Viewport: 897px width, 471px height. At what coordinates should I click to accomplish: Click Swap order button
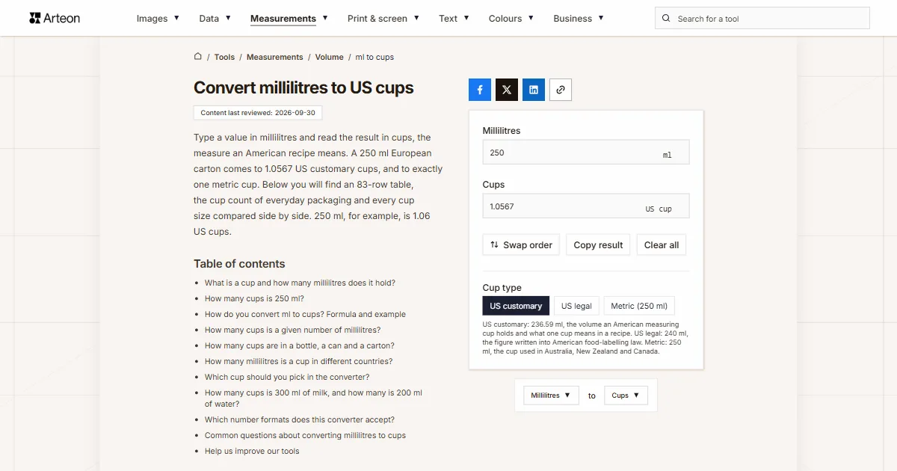(521, 244)
